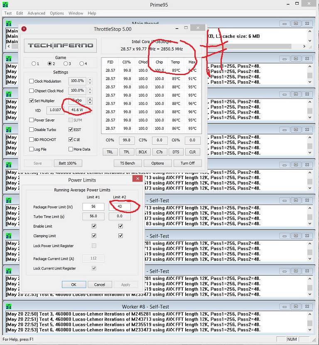Open the Window menu
Screen dimensions: 319x345
click(76, 13)
